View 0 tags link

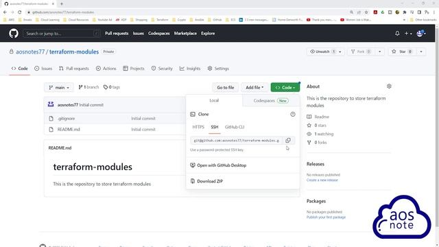(x=112, y=87)
